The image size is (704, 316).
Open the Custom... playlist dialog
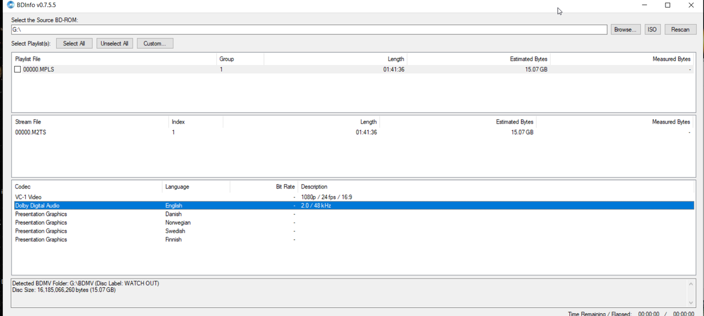[155, 43]
